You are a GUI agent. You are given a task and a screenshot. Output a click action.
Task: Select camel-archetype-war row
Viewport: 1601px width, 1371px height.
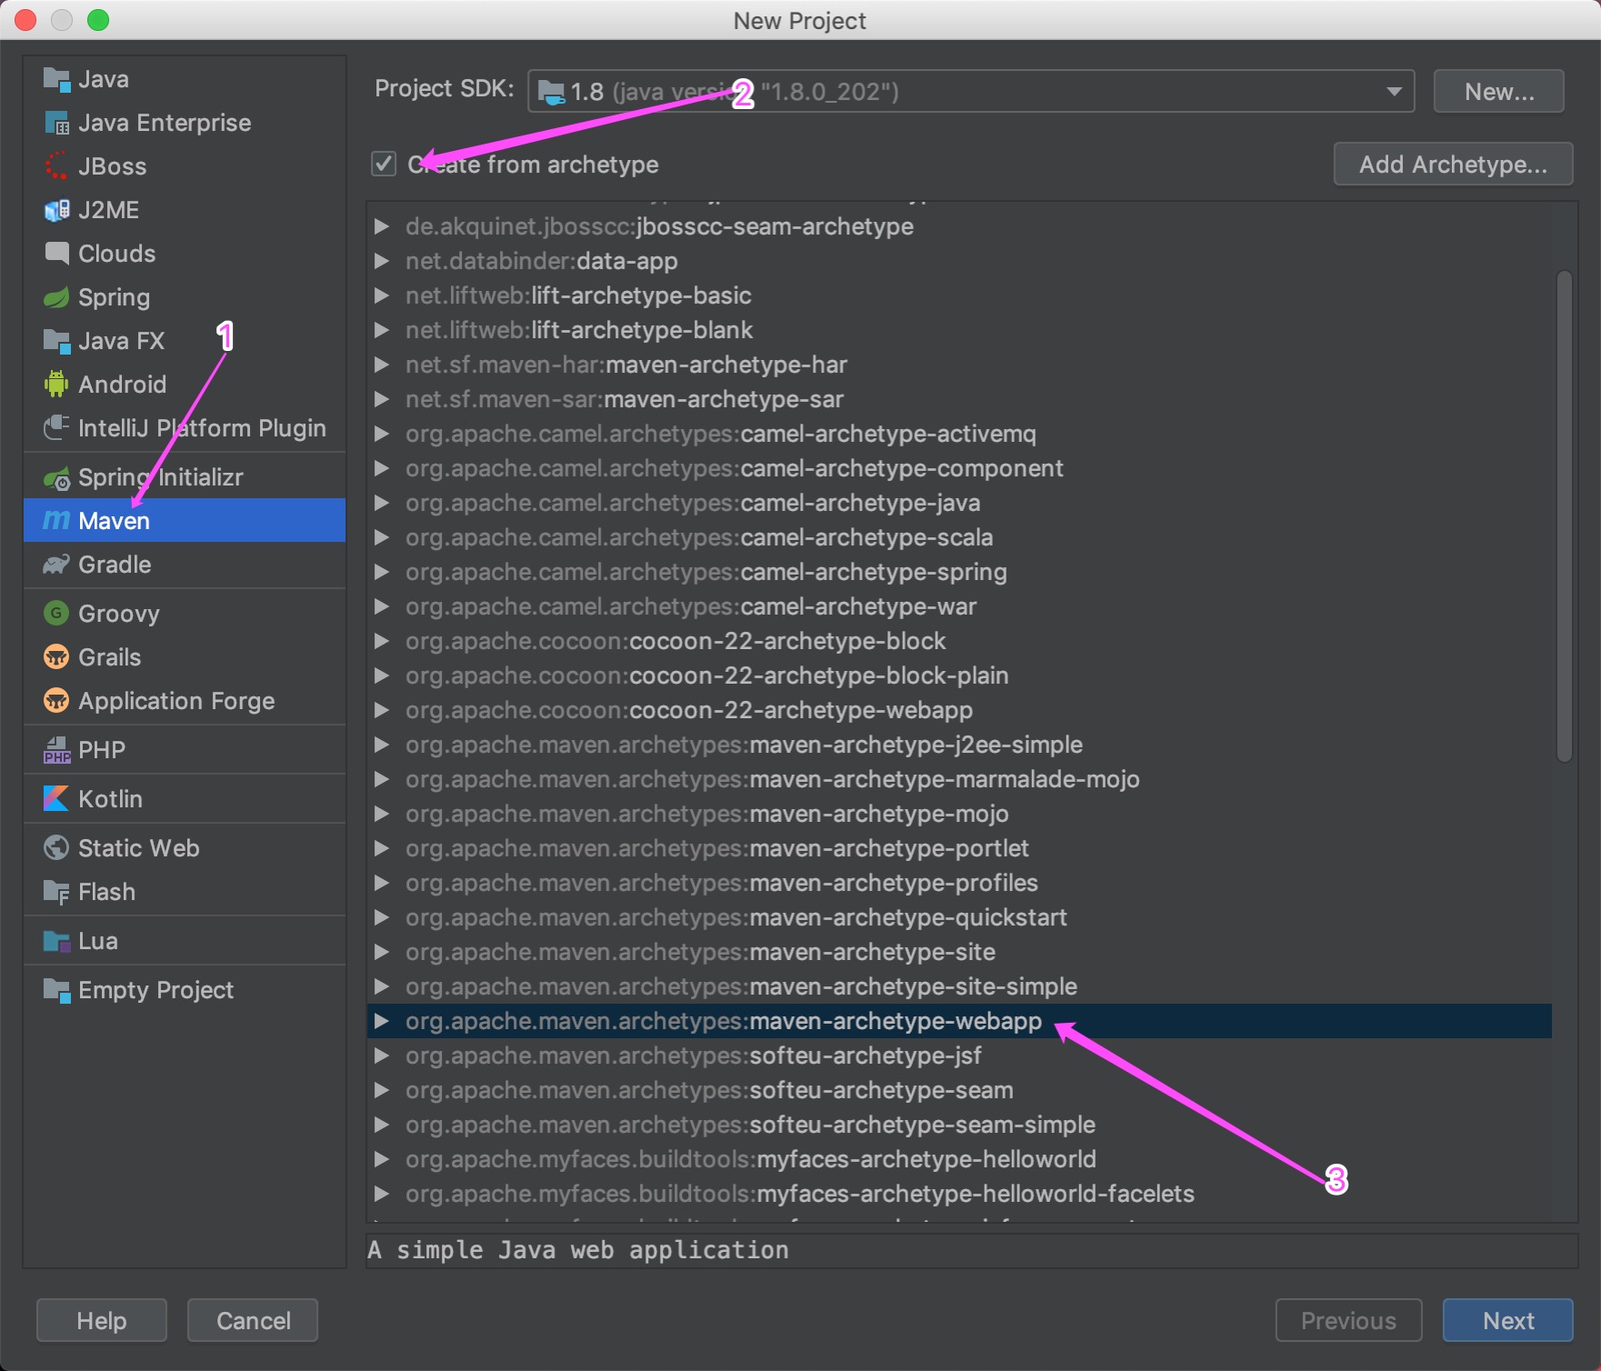(x=959, y=606)
